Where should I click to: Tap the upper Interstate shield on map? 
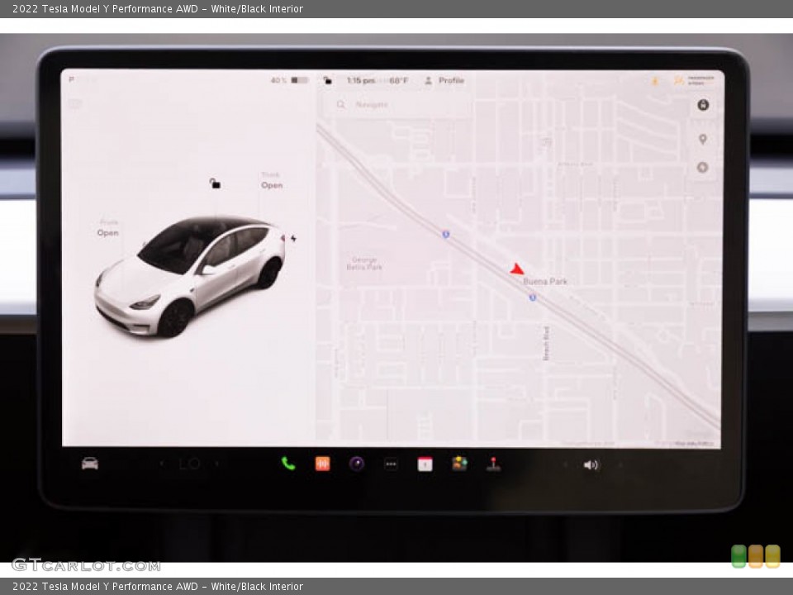click(445, 234)
